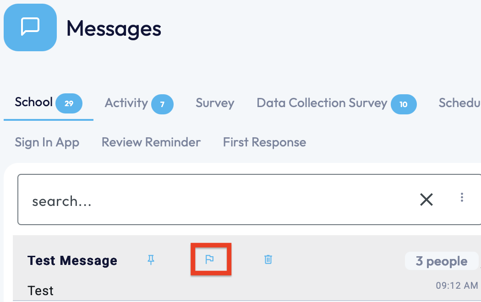Delete the Test Message with trash icon
The height and width of the screenshot is (302, 481).
[x=268, y=259]
